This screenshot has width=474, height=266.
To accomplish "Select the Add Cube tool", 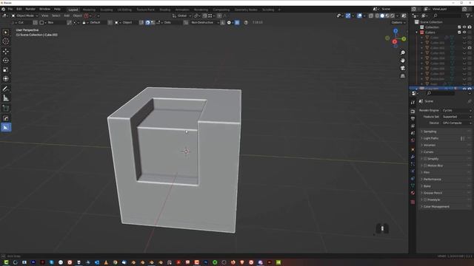I will click(6, 109).
